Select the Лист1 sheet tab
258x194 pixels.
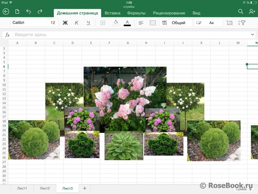point(22,188)
